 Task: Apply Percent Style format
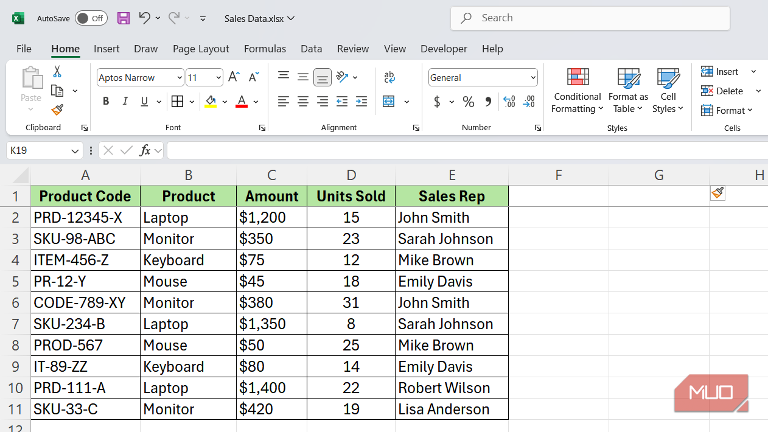469,102
